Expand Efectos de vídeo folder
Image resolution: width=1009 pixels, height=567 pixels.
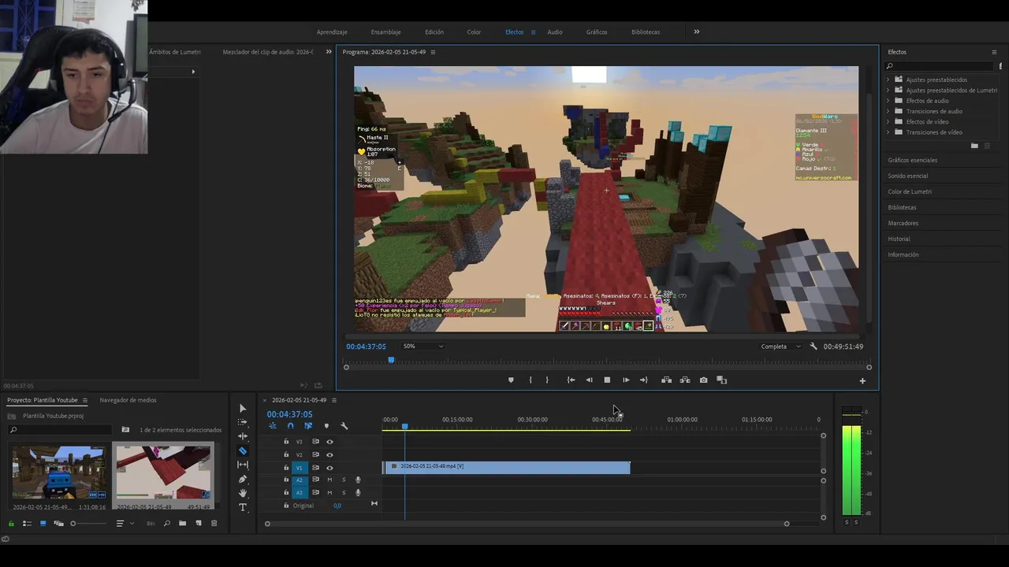888,122
